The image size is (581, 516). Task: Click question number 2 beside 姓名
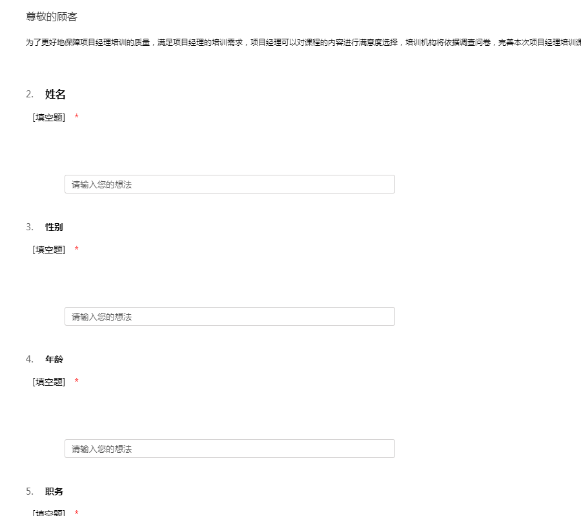pyautogui.click(x=30, y=95)
